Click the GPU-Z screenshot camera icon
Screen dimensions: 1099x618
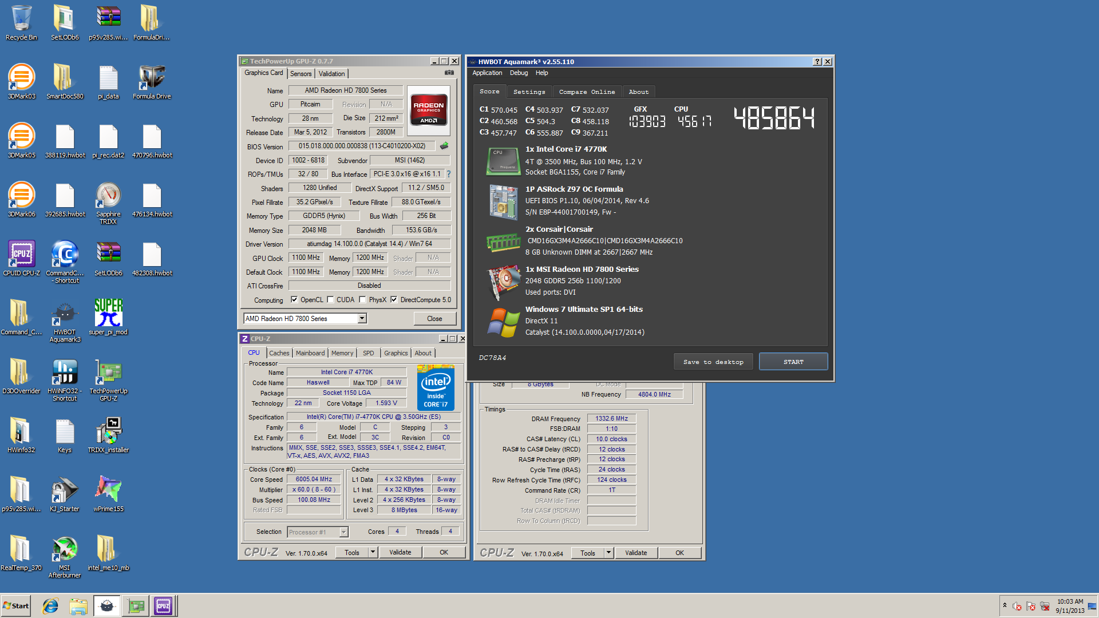449,73
